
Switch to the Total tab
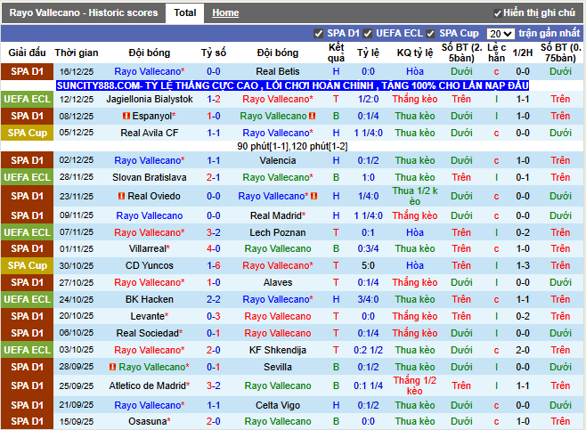[x=184, y=12]
